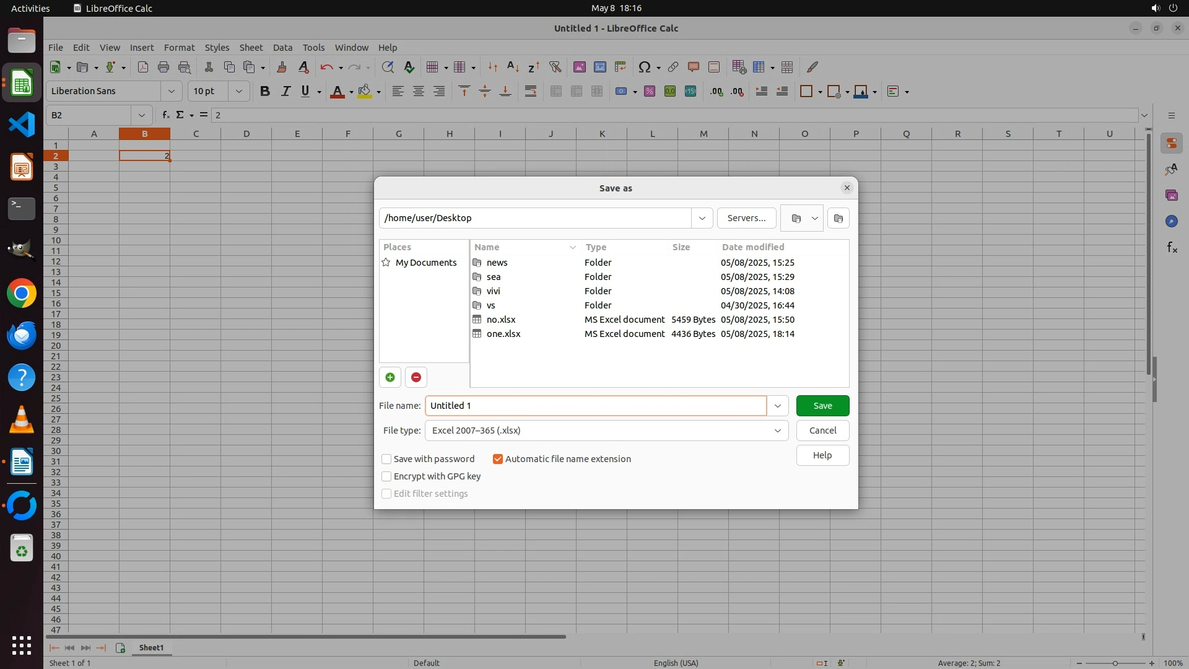Enable Encrypt with GPG key
1189x669 pixels.
(386, 476)
